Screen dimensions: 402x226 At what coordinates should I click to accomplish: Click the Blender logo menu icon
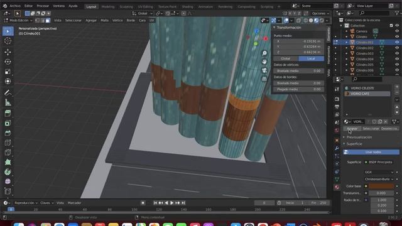(4, 6)
